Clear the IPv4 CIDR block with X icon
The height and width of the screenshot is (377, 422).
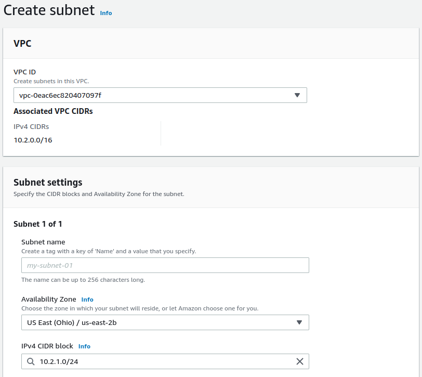tap(300, 361)
